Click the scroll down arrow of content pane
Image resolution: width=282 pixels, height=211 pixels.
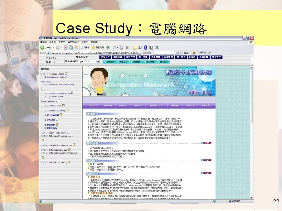(x=251, y=197)
